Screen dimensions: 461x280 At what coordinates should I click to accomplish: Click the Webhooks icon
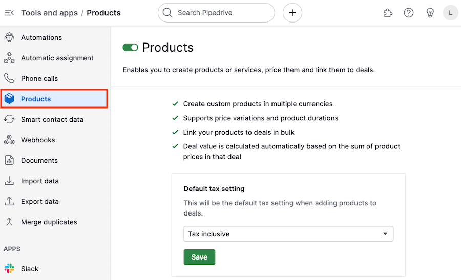9,140
